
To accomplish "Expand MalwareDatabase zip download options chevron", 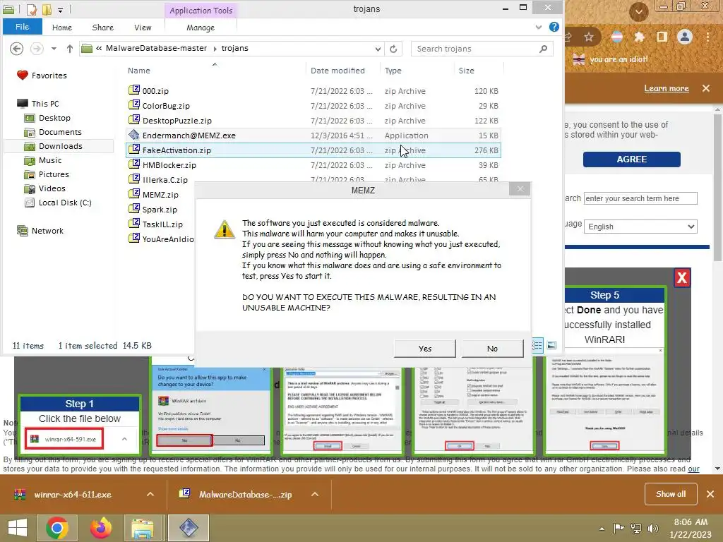I will point(315,494).
